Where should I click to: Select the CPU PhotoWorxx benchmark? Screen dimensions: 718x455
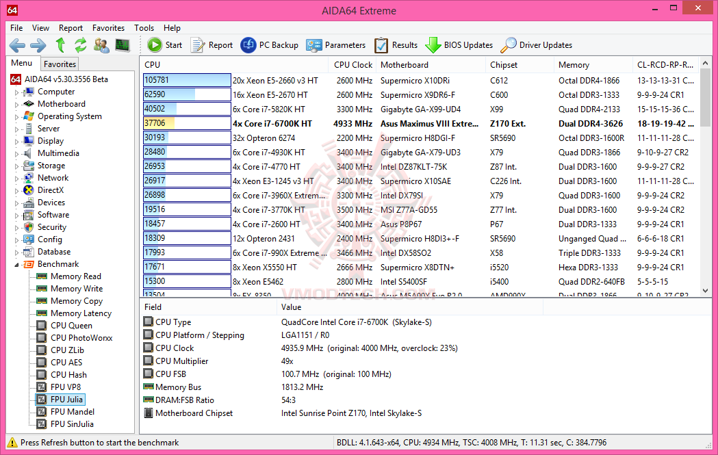[x=81, y=338]
